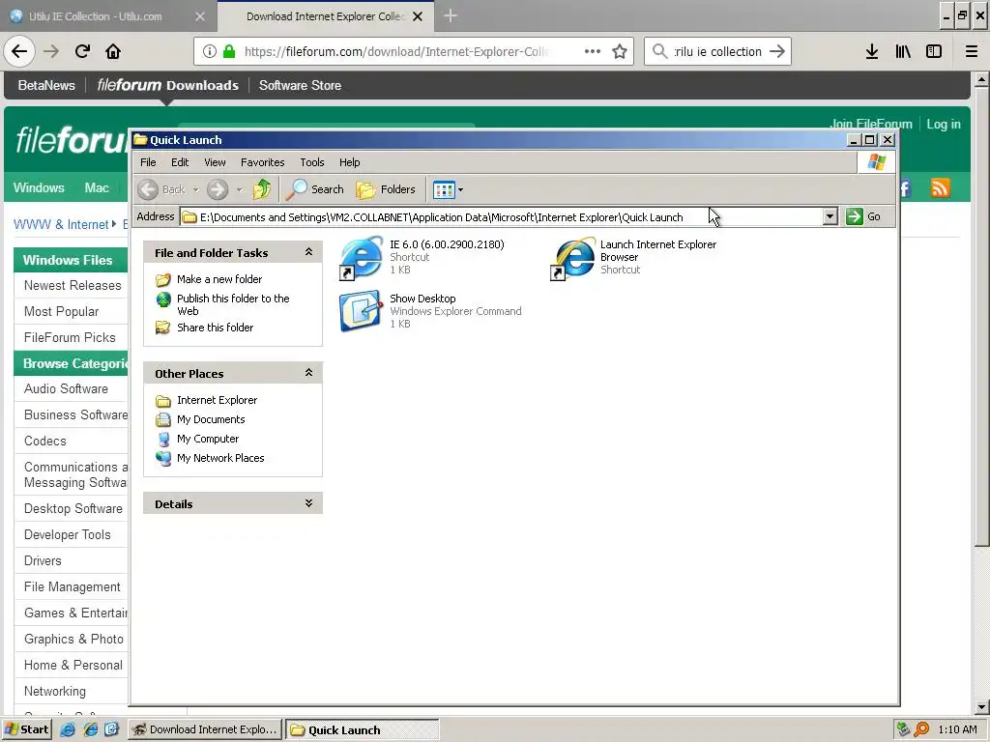Open Explorer View menu
Screen dimensions: 990x742
(x=215, y=162)
